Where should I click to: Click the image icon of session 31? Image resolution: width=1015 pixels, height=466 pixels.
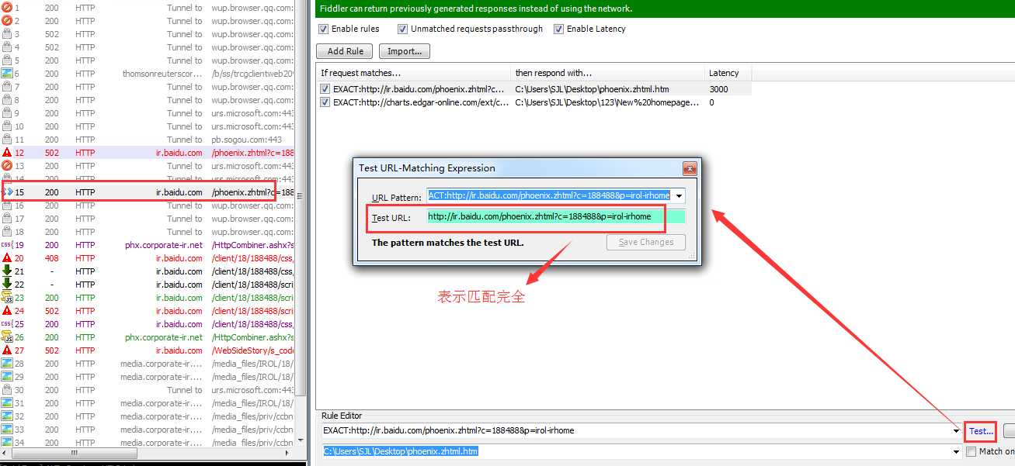point(7,403)
